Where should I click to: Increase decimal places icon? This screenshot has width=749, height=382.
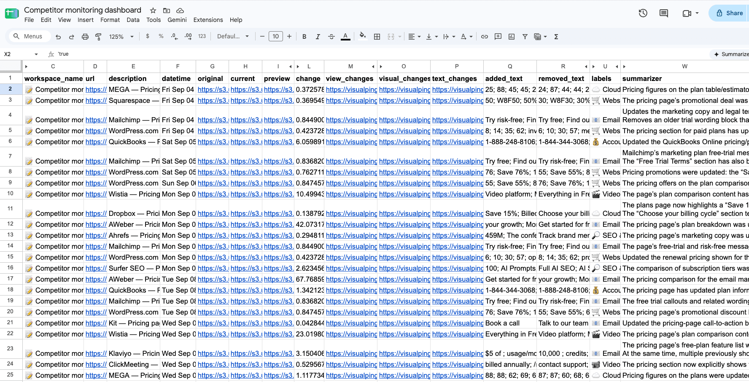tap(188, 36)
